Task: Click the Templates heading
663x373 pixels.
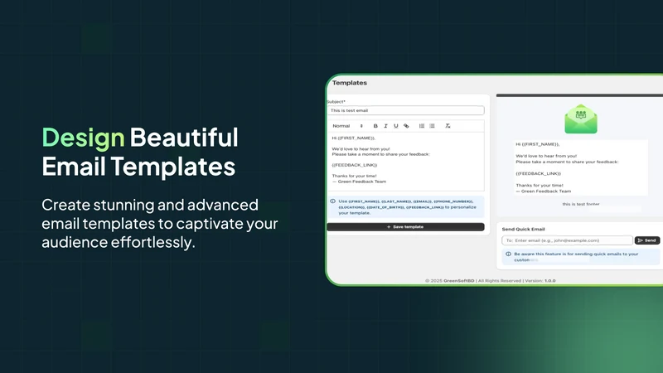Action: coord(349,83)
